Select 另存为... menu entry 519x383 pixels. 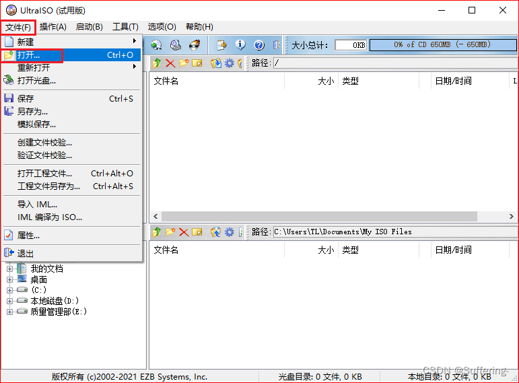(72, 111)
